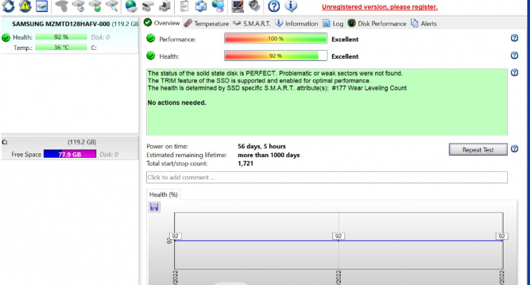This screenshot has width=530, height=285.
Task: Click the two-drives toolbar icon
Action: click(148, 6)
